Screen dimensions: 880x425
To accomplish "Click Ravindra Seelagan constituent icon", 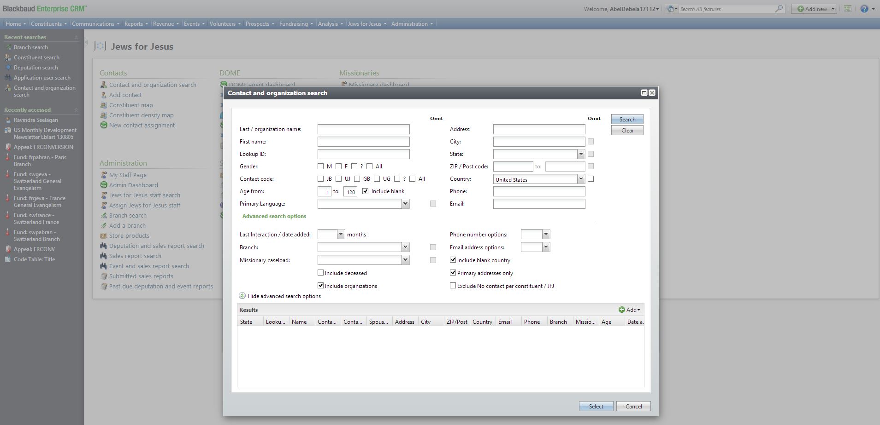I will 8,120.
